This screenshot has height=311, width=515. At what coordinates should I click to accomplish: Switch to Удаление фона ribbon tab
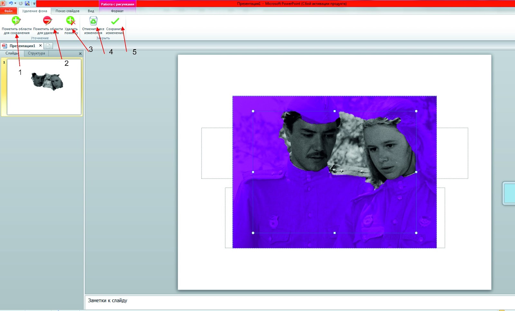tap(34, 11)
